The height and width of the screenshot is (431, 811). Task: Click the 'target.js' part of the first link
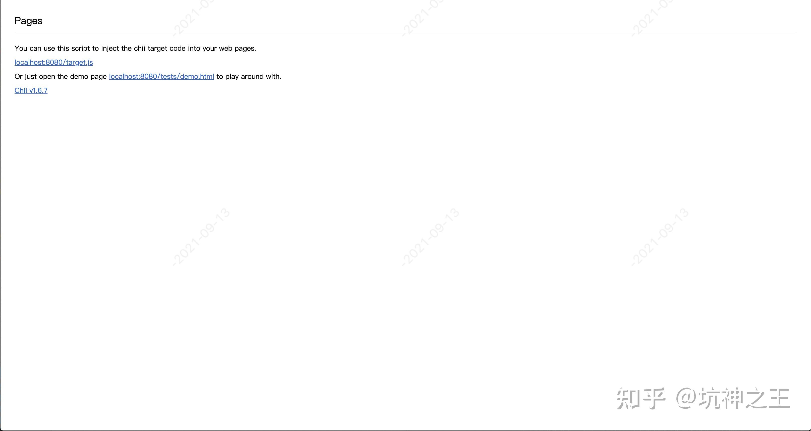tap(79, 62)
